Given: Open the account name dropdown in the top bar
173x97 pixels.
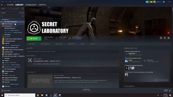Looking at the screenshot, I should [159, 2].
